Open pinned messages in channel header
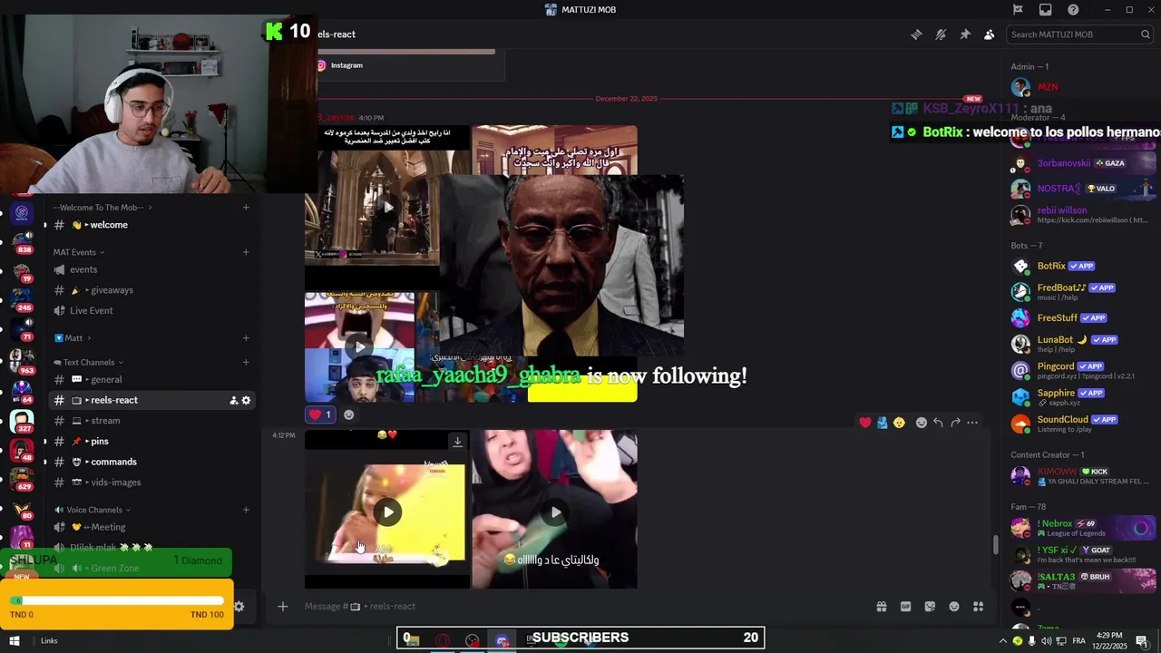This screenshot has height=653, width=1161. point(965,34)
